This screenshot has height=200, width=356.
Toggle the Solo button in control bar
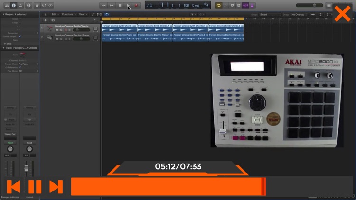pyautogui.click(x=239, y=5)
